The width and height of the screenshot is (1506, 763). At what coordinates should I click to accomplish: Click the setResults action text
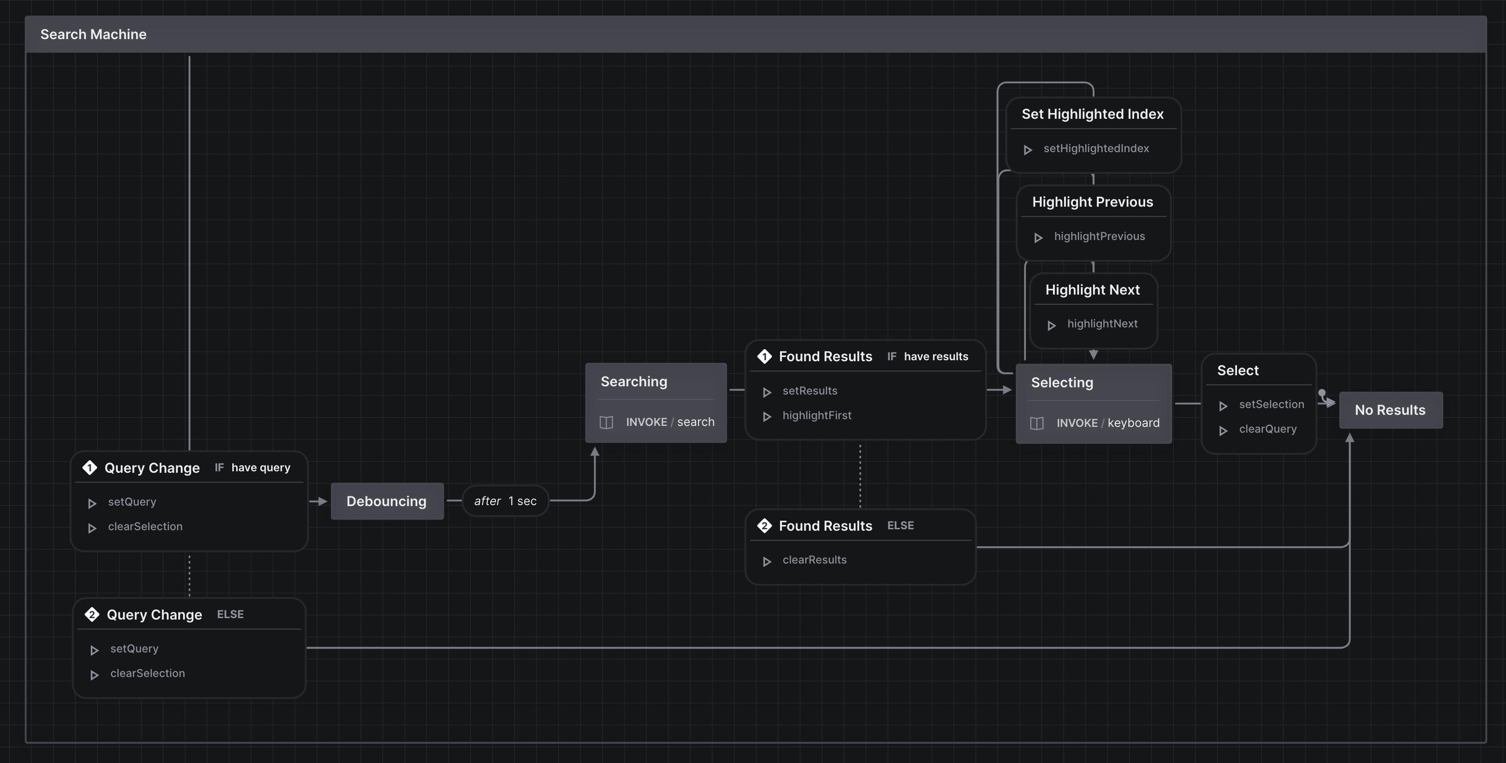(810, 390)
